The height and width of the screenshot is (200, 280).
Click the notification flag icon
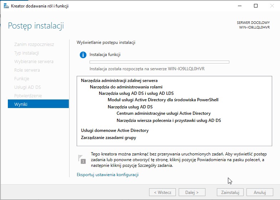(x=82, y=159)
